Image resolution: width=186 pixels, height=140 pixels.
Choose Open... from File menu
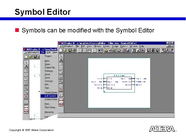(x=49, y=64)
